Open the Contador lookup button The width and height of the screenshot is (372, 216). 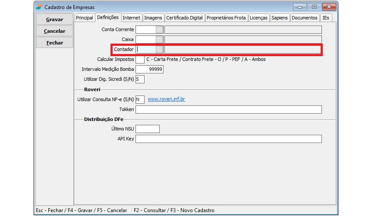pyautogui.click(x=159, y=49)
